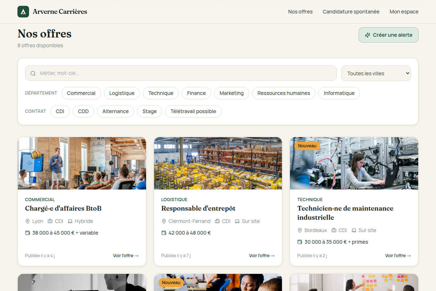
Task: Click the laptop icon beside Hybride
Action: click(70, 221)
